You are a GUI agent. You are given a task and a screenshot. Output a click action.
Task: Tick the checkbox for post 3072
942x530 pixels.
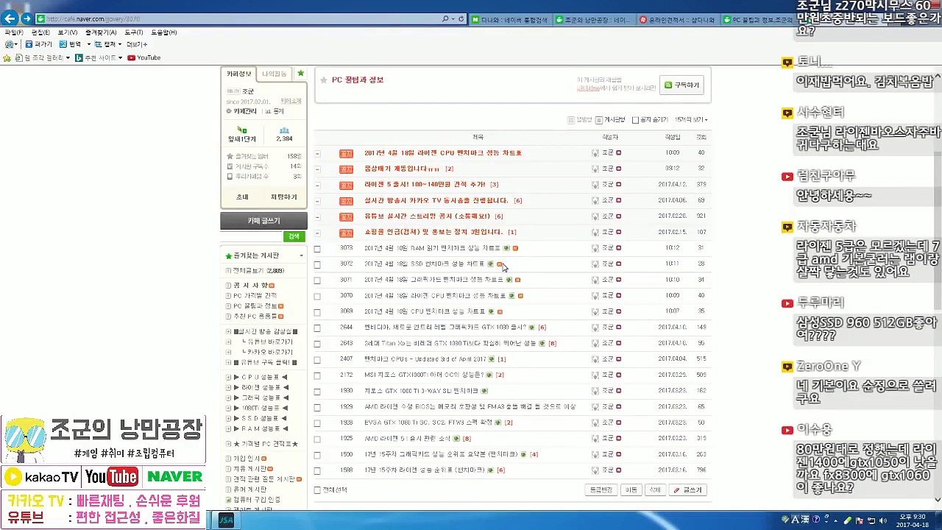point(317,264)
